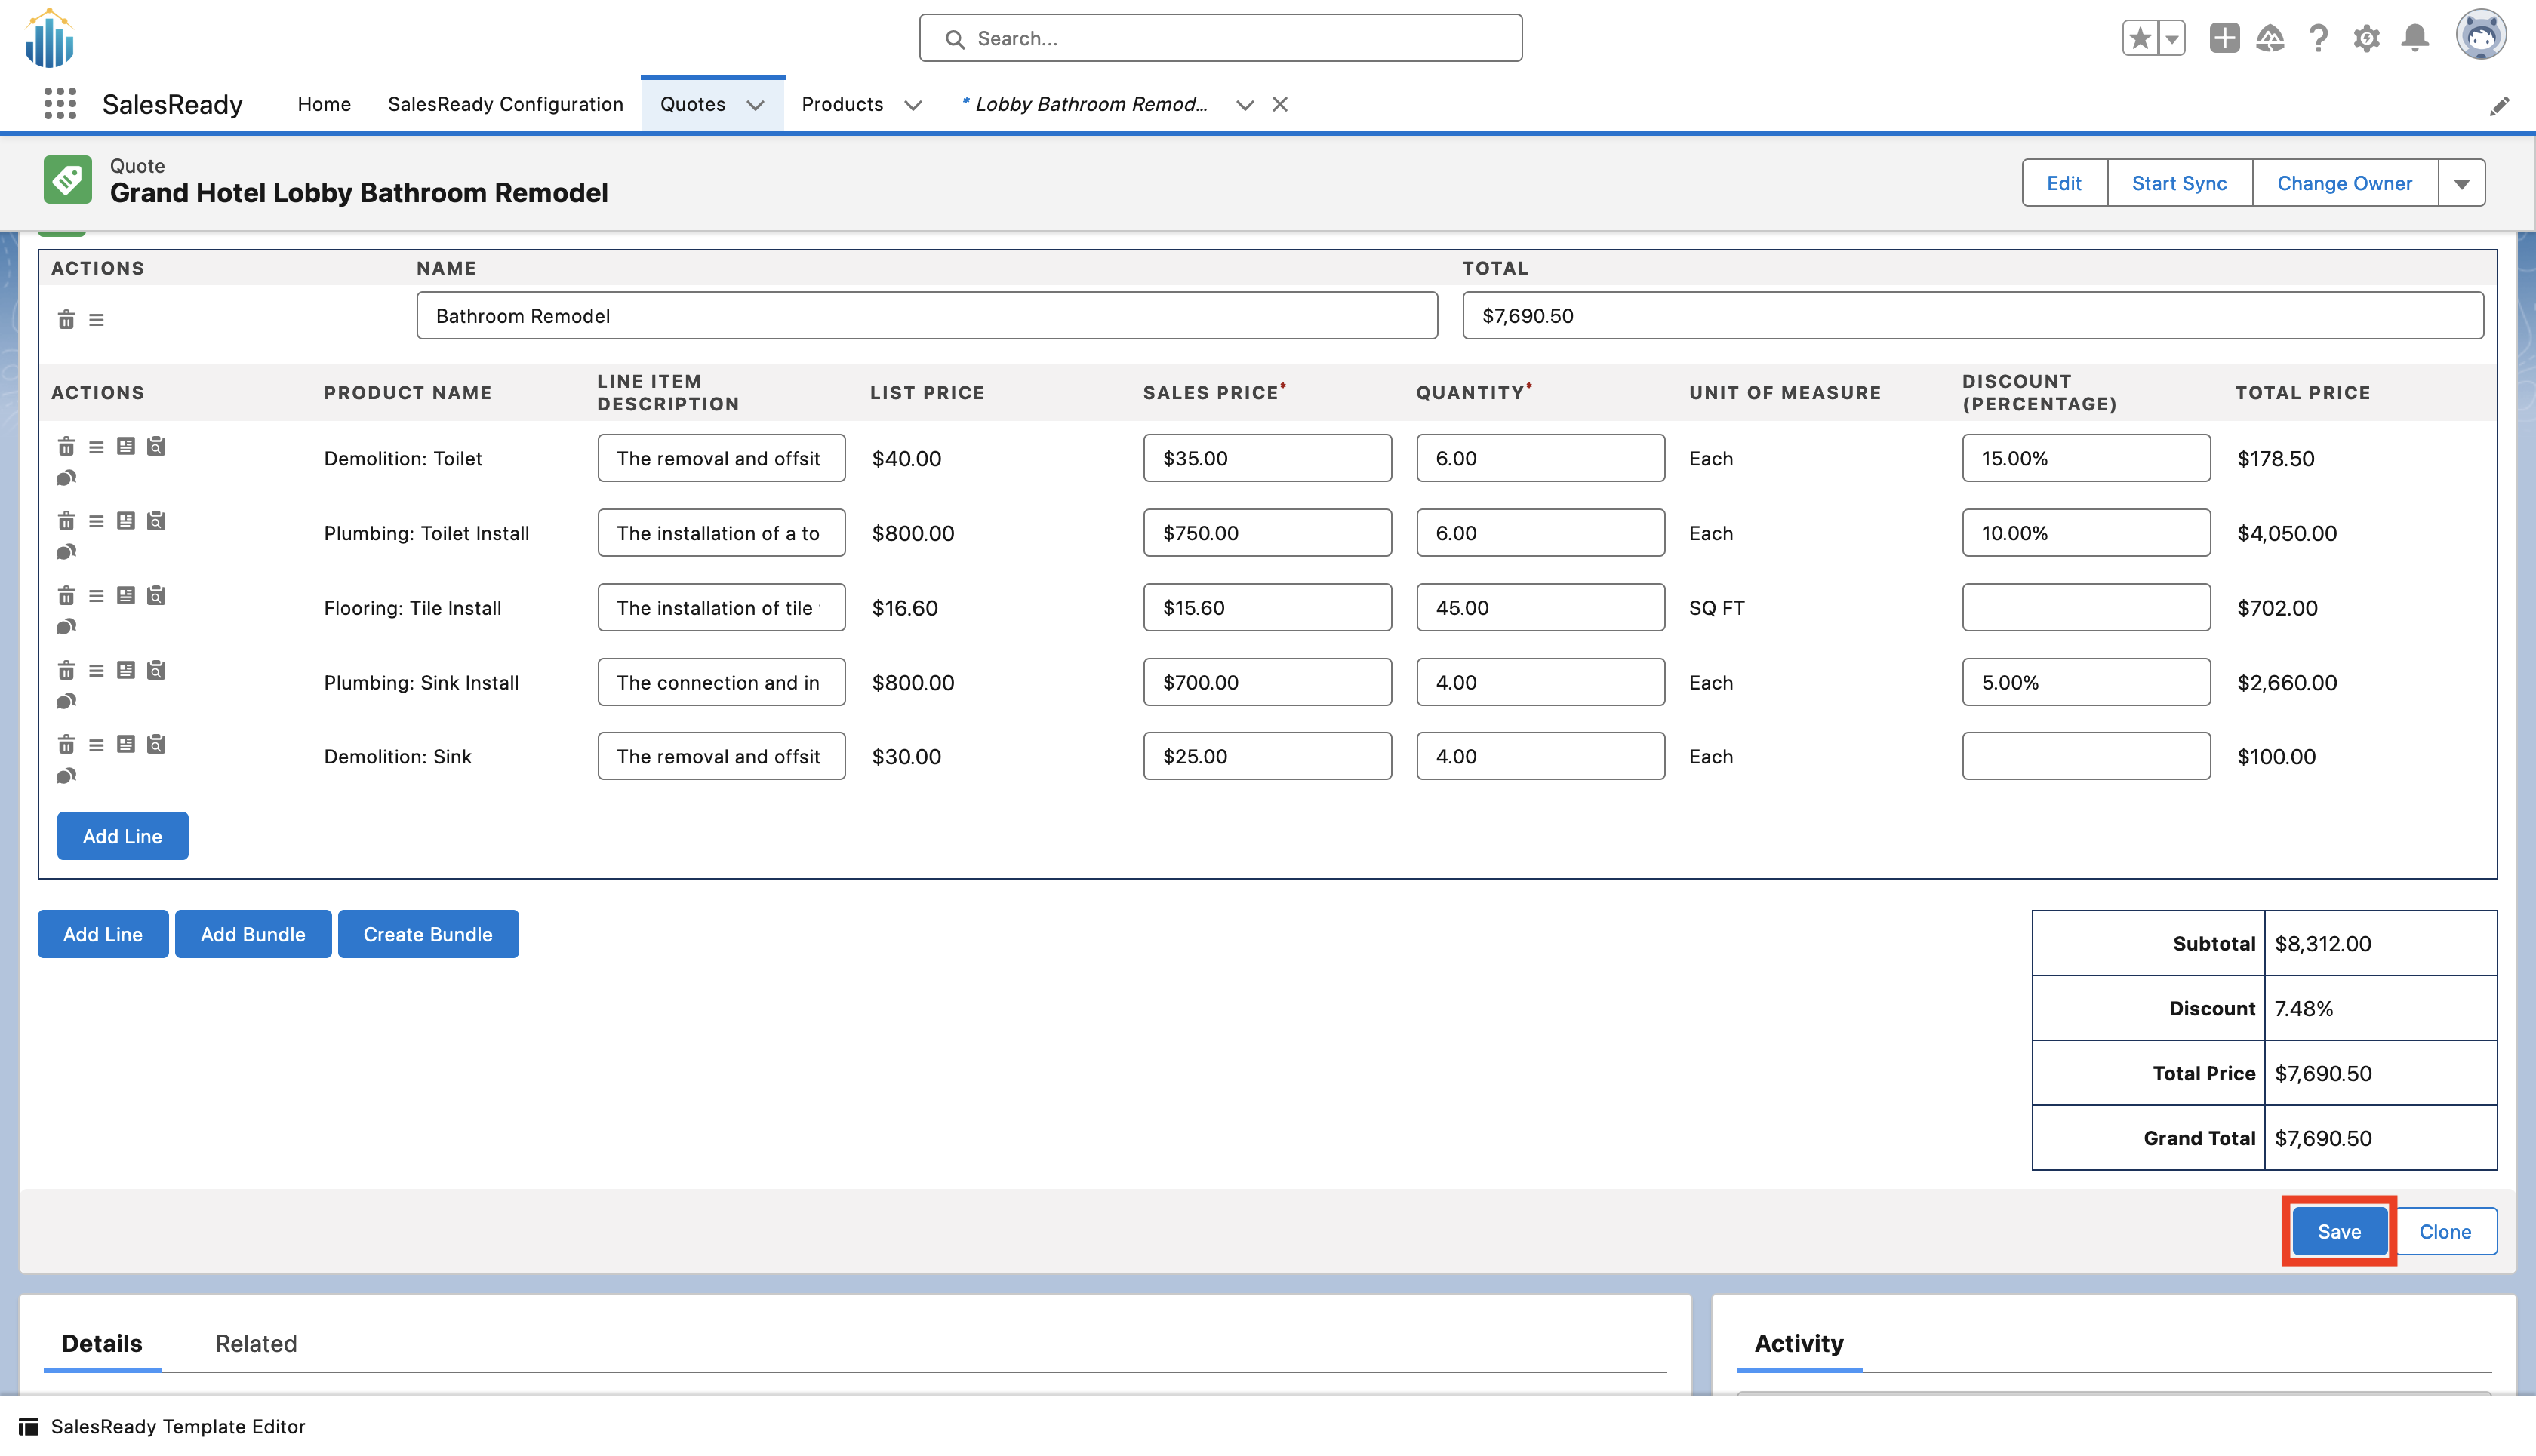Viewport: 2536px width, 1456px height.
Task: Delete the Bathroom Remodel bundle with trash icon
Action: tap(66, 320)
